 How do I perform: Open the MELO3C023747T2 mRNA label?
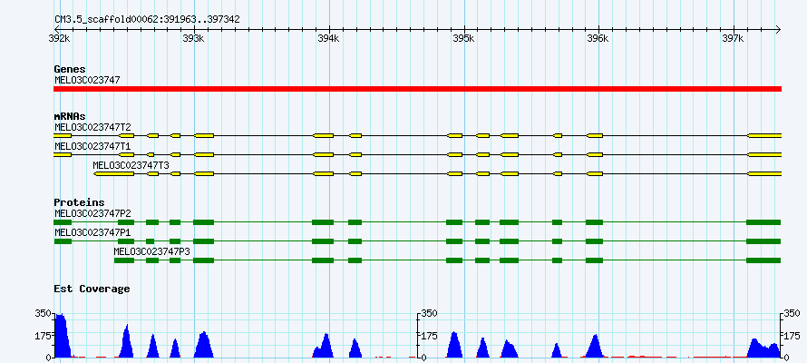click(x=92, y=127)
